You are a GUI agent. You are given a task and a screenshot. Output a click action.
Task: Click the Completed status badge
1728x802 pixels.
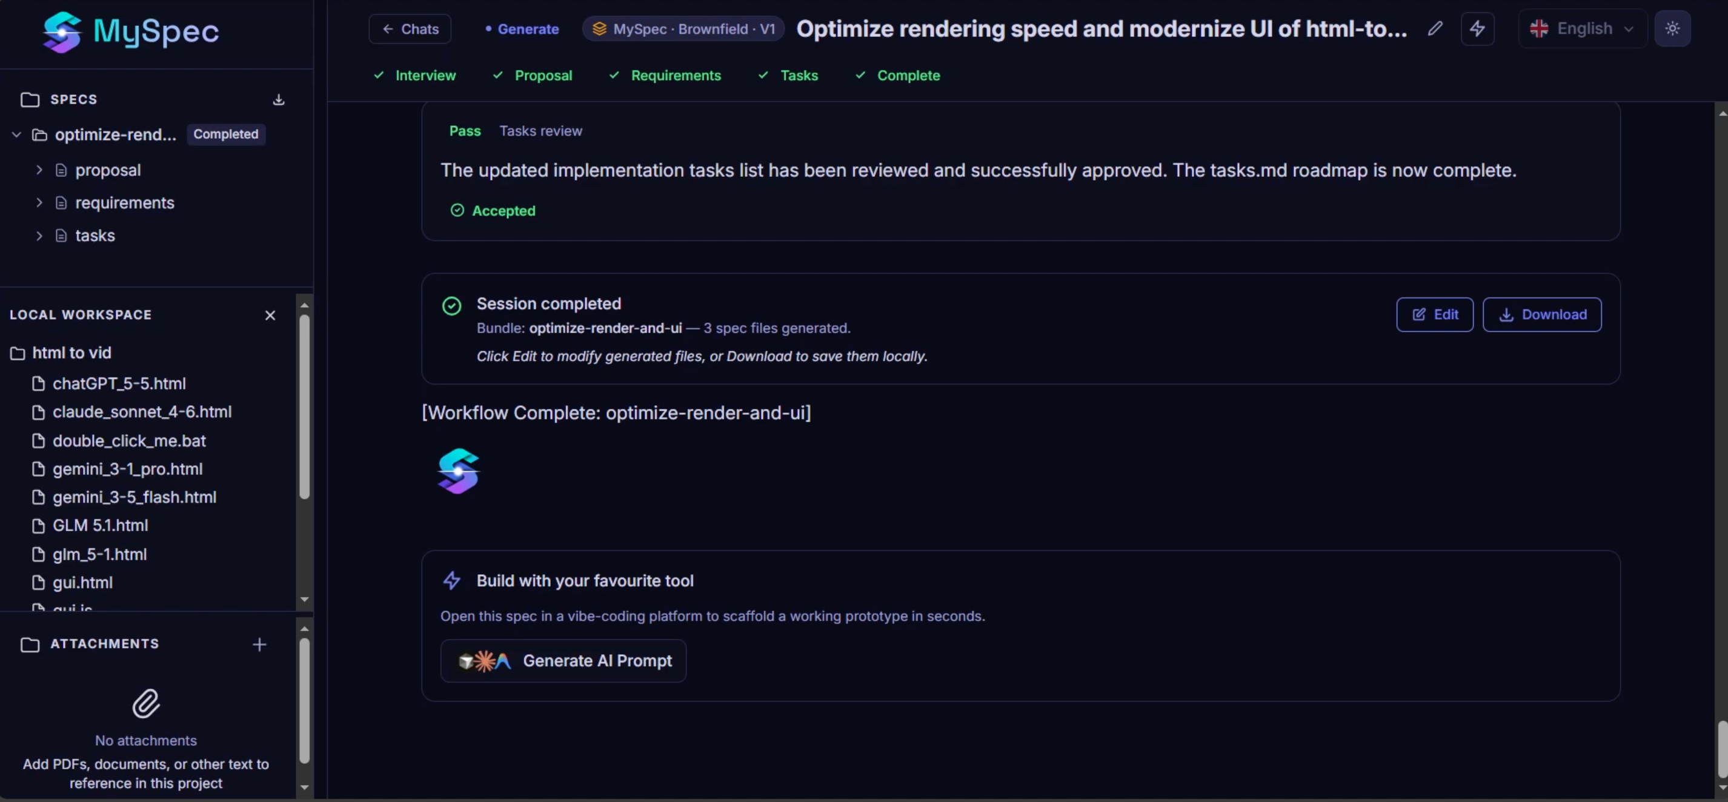[225, 134]
